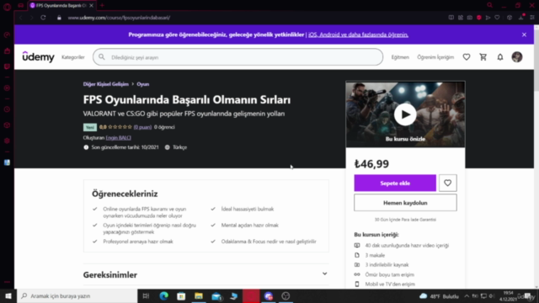Open the Engin BALCI instructor link

pyautogui.click(x=118, y=138)
